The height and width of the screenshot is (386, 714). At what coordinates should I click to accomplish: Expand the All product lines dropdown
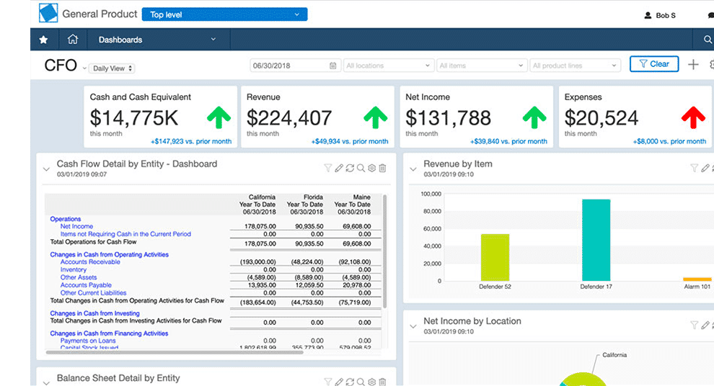(x=574, y=66)
